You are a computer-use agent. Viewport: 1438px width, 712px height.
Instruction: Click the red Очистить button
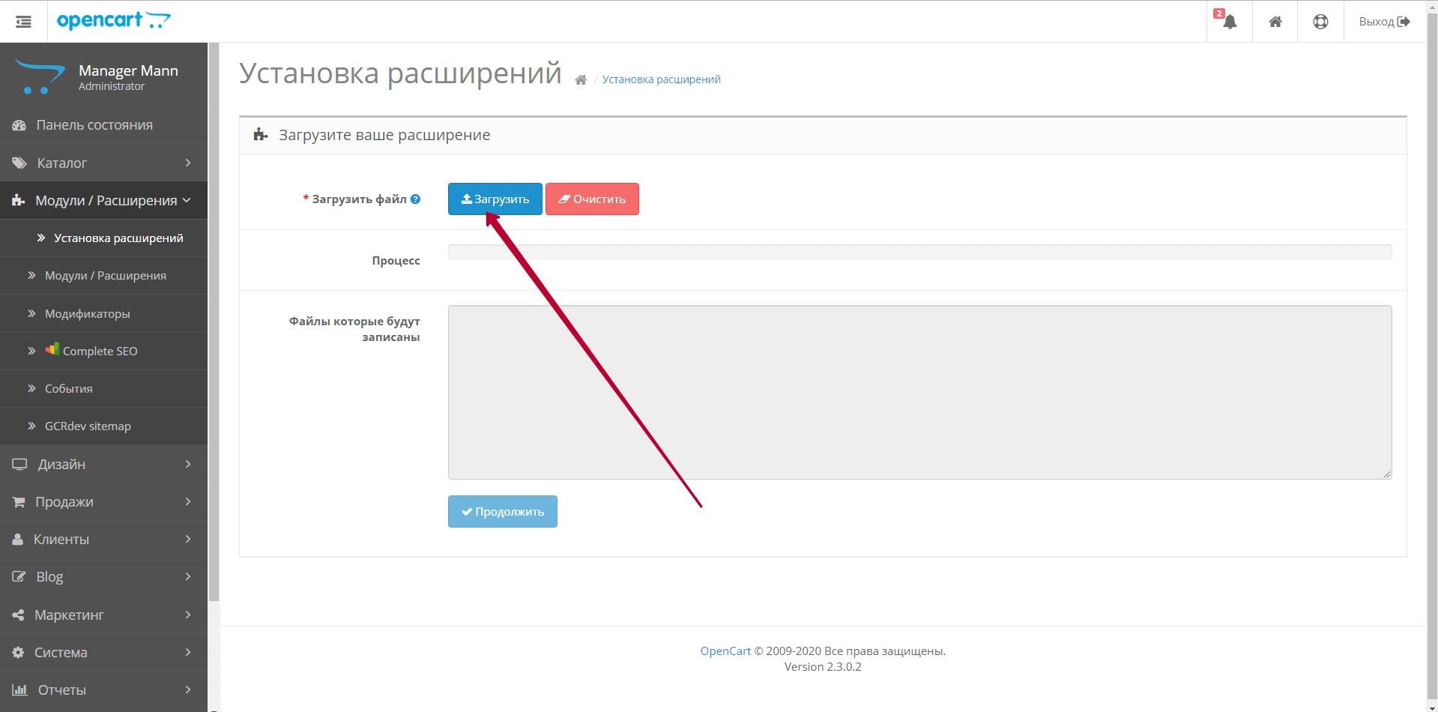(x=592, y=199)
